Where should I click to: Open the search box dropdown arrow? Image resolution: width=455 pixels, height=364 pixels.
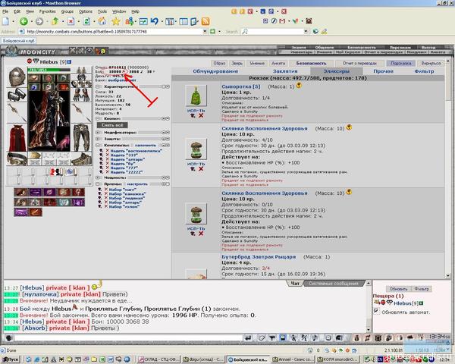[x=306, y=31]
